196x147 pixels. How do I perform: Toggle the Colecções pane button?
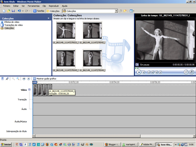pyautogui.click(x=53, y=11)
